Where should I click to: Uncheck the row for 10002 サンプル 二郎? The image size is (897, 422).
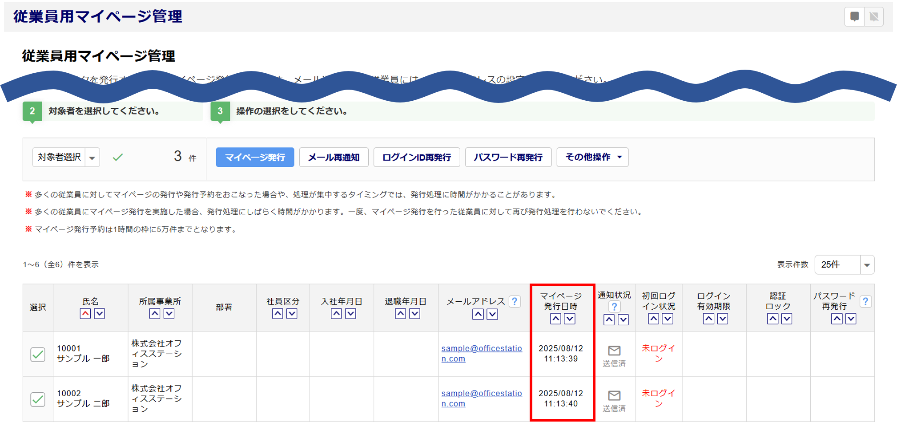point(38,399)
